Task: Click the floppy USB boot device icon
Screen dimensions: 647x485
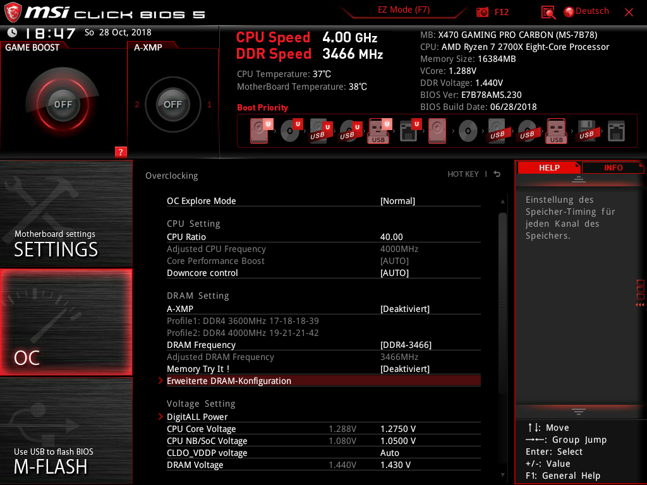Action: [586, 131]
